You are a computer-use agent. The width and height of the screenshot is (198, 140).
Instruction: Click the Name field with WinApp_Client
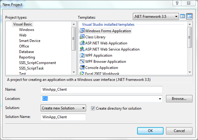tap(101, 89)
